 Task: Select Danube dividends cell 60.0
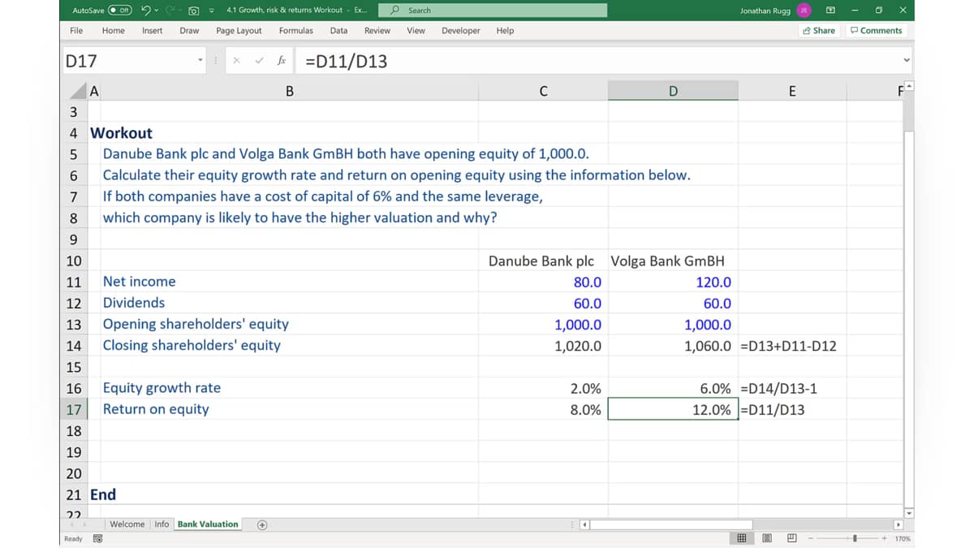[x=543, y=303]
